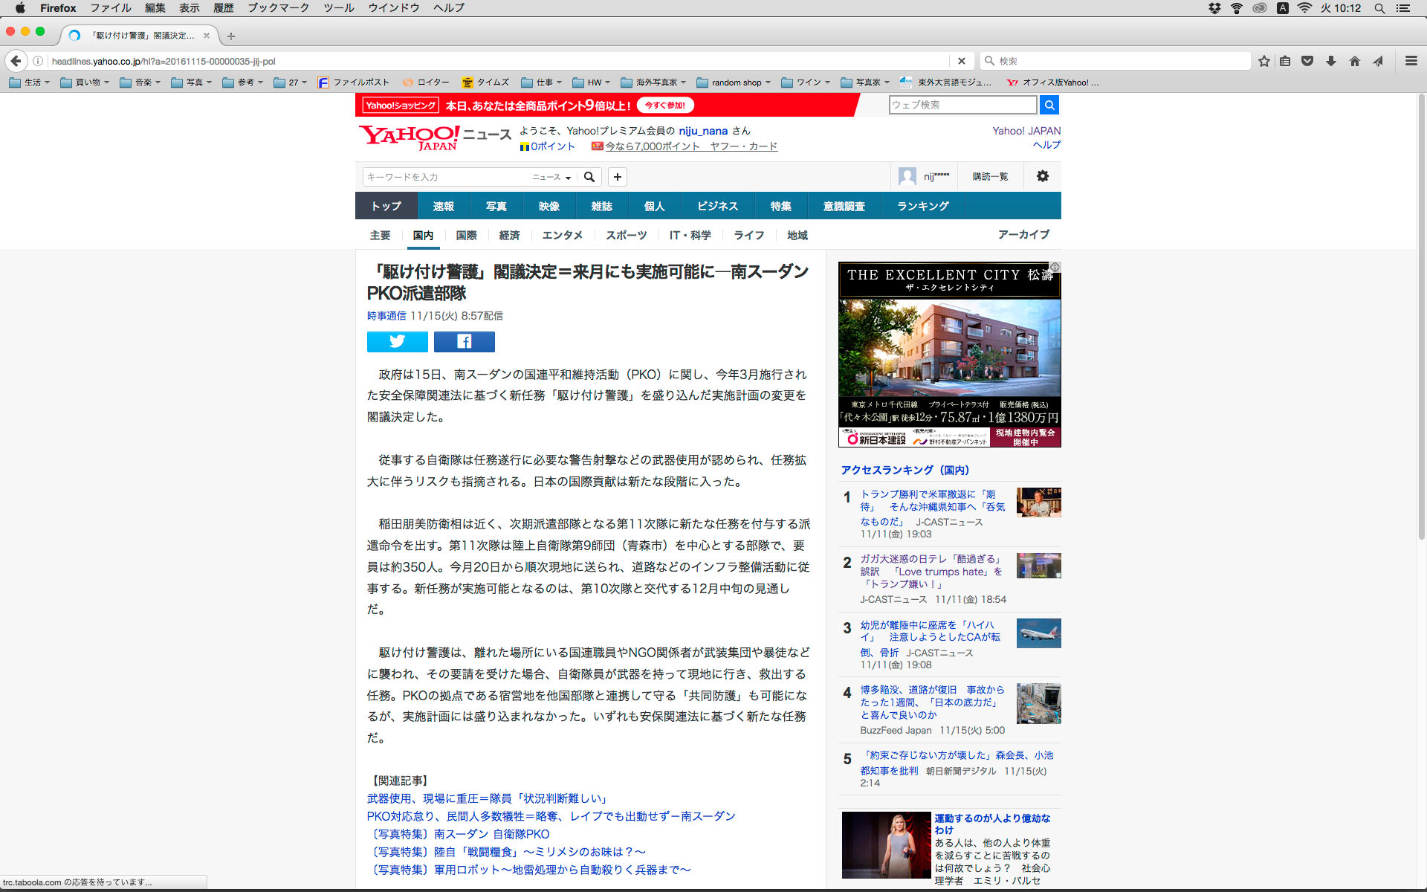This screenshot has width=1427, height=892.
Task: Bookmark page with star icon
Action: (1263, 61)
